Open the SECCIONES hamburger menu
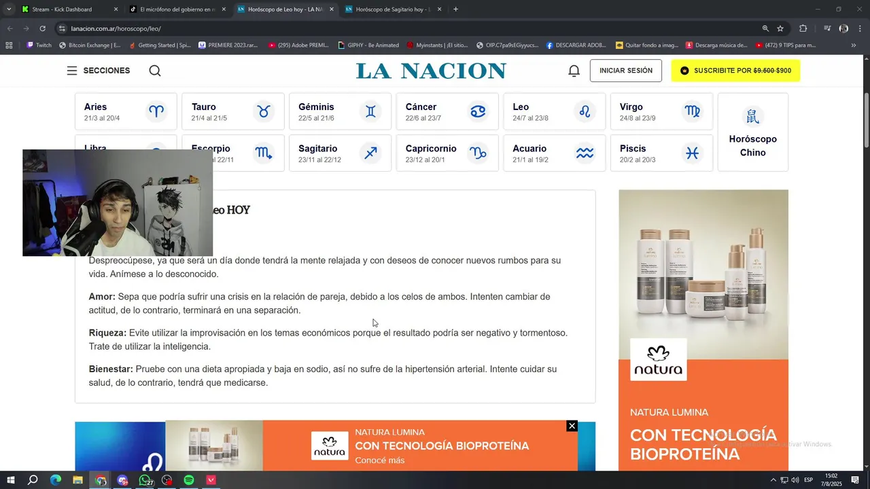 [x=98, y=71]
